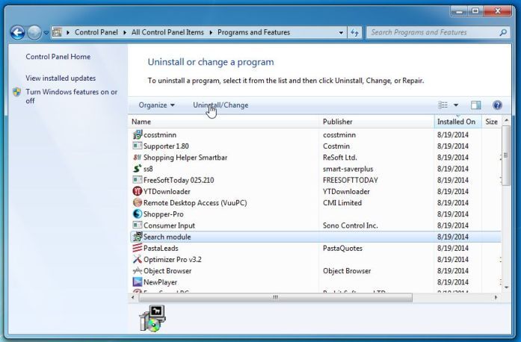This screenshot has width=521, height=342.
Task: Sort by Installed On column header
Action: (458, 122)
